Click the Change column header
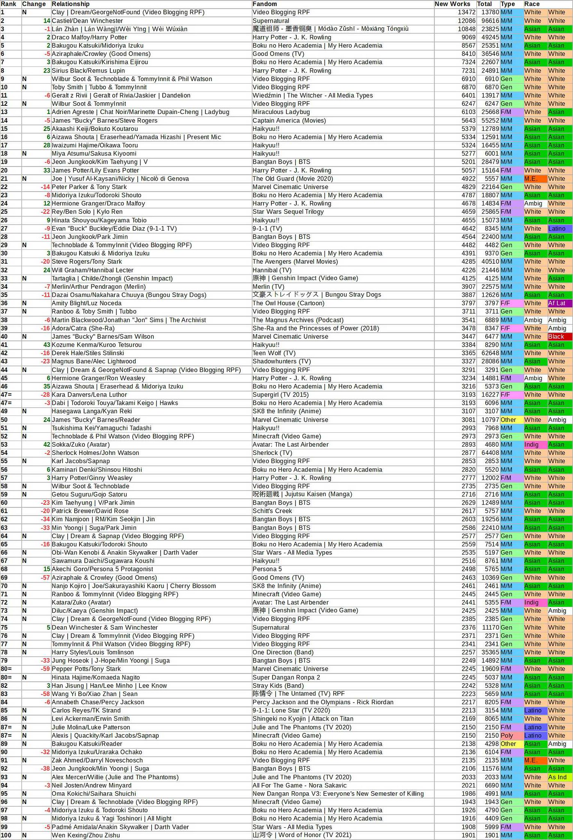This screenshot has height=840, width=573. pos(36,4)
